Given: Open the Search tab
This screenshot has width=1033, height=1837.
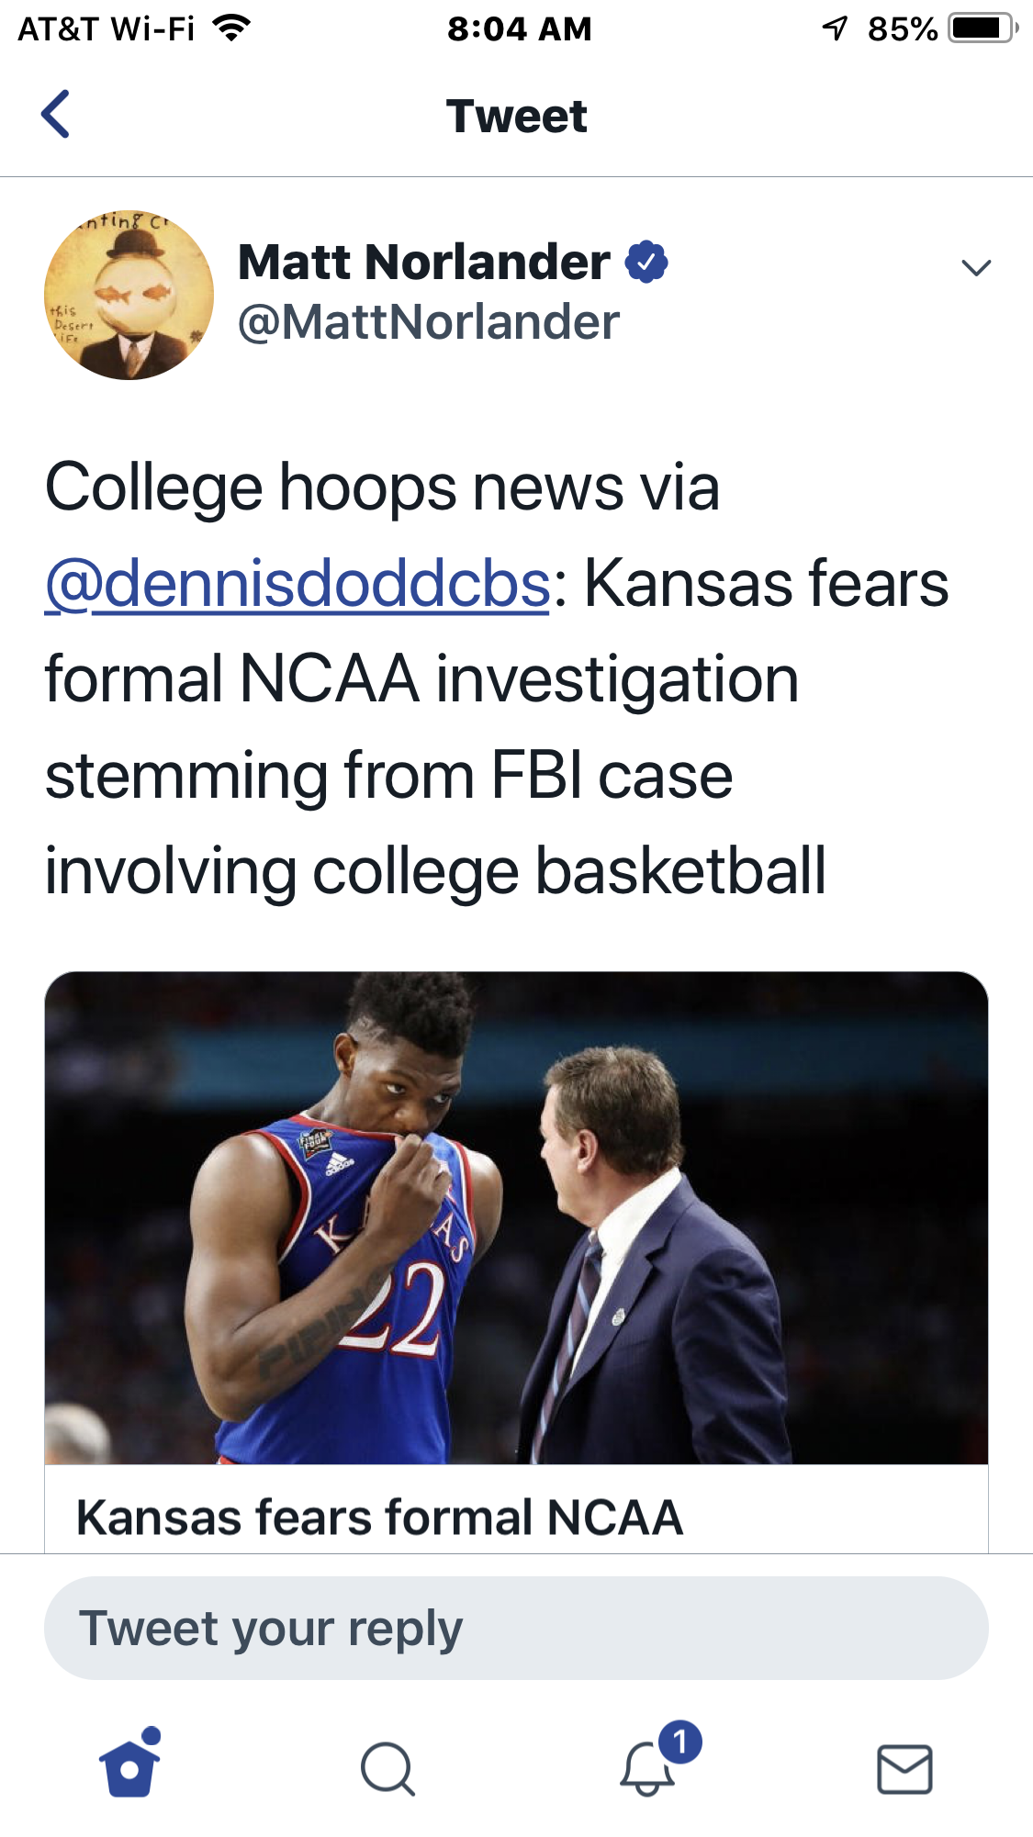Looking at the screenshot, I should click(x=387, y=1768).
